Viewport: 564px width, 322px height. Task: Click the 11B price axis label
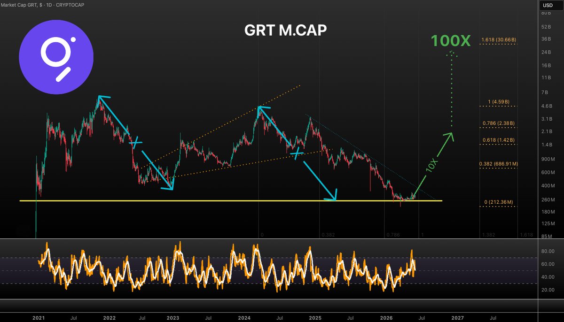(547, 77)
